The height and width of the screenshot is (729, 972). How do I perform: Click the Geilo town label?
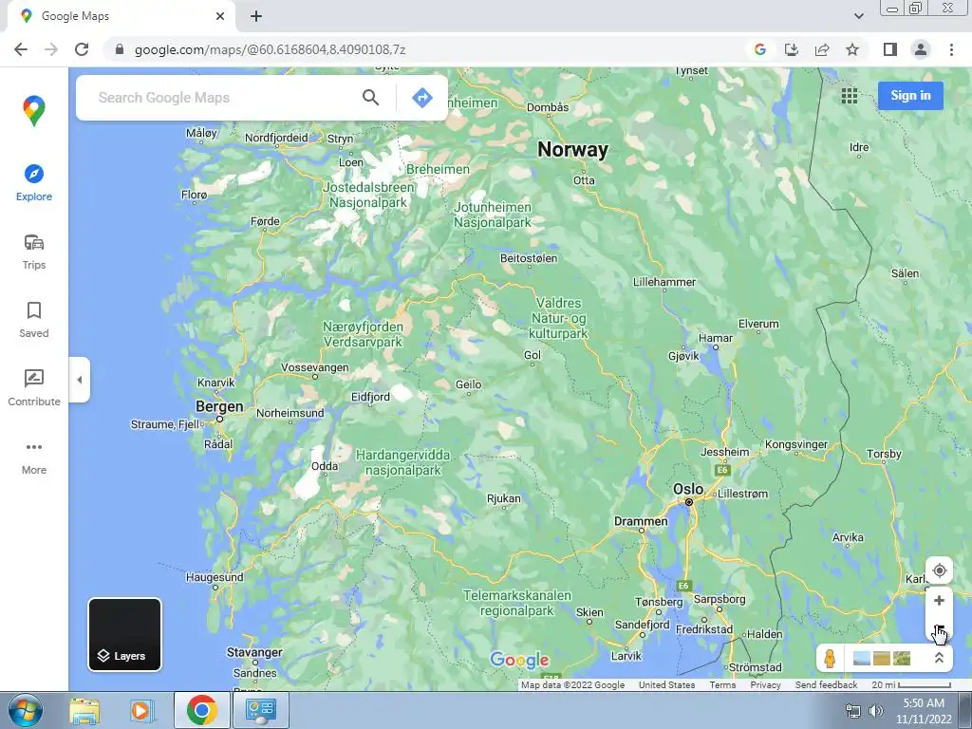click(468, 384)
